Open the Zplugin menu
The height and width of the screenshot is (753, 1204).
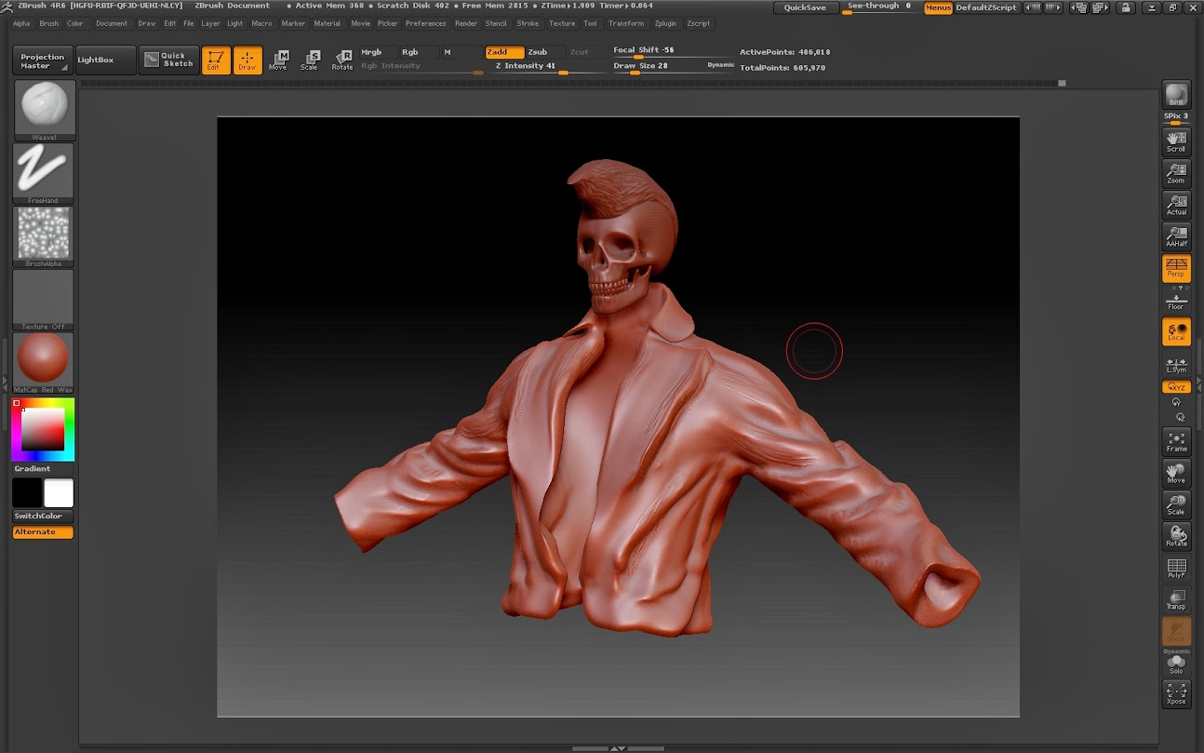coord(665,23)
